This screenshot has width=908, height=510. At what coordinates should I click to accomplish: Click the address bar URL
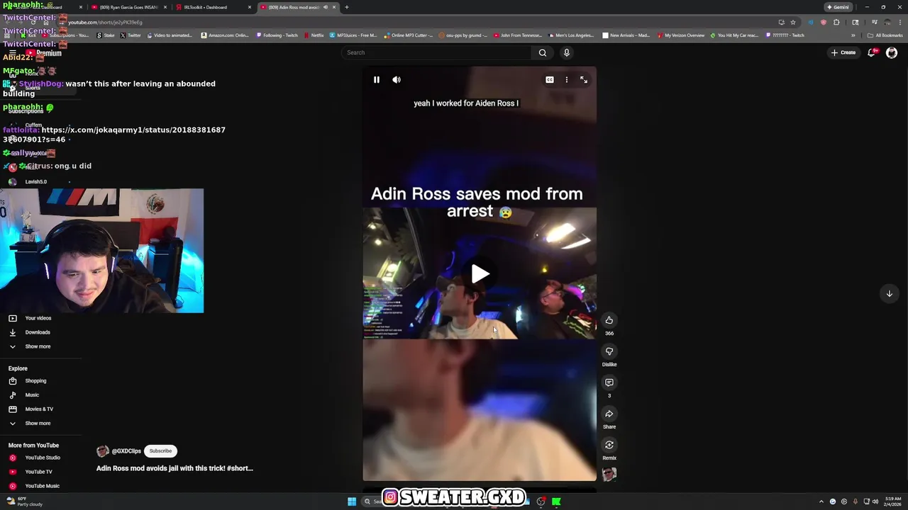(105, 22)
